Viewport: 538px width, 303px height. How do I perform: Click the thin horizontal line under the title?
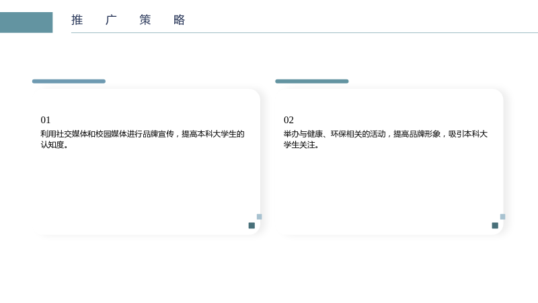[x=305, y=32]
